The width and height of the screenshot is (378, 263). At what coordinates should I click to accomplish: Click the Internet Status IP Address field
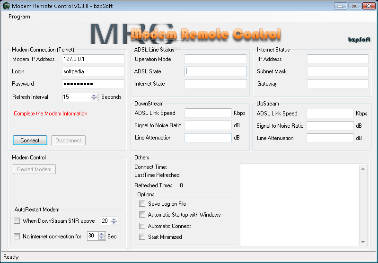pos(338,59)
